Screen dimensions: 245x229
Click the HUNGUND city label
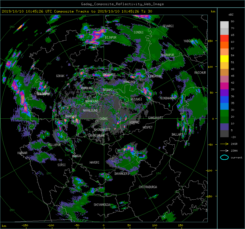[x=129, y=82]
